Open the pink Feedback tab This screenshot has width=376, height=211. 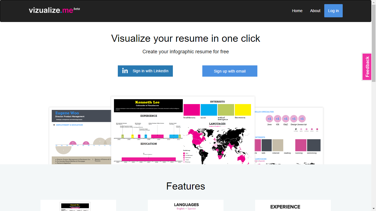[367, 67]
